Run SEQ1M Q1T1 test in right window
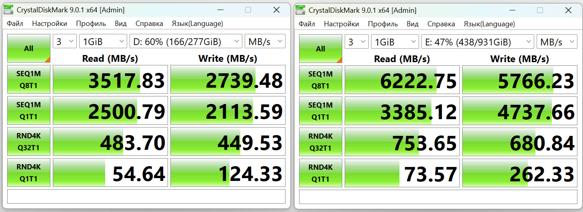This screenshot has height=212, width=583. 321,111
